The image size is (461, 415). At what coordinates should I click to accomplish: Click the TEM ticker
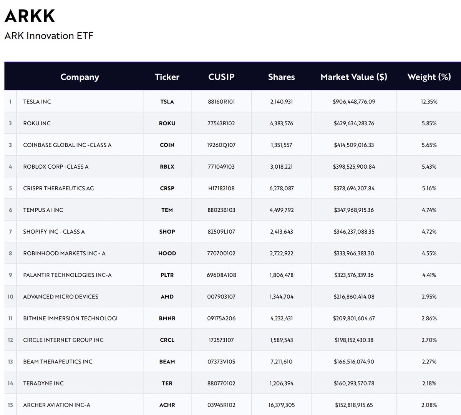click(x=167, y=210)
